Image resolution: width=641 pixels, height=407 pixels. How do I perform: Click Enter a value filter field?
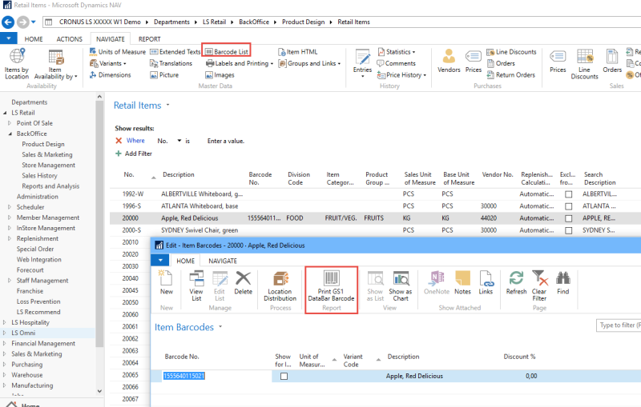tap(226, 141)
